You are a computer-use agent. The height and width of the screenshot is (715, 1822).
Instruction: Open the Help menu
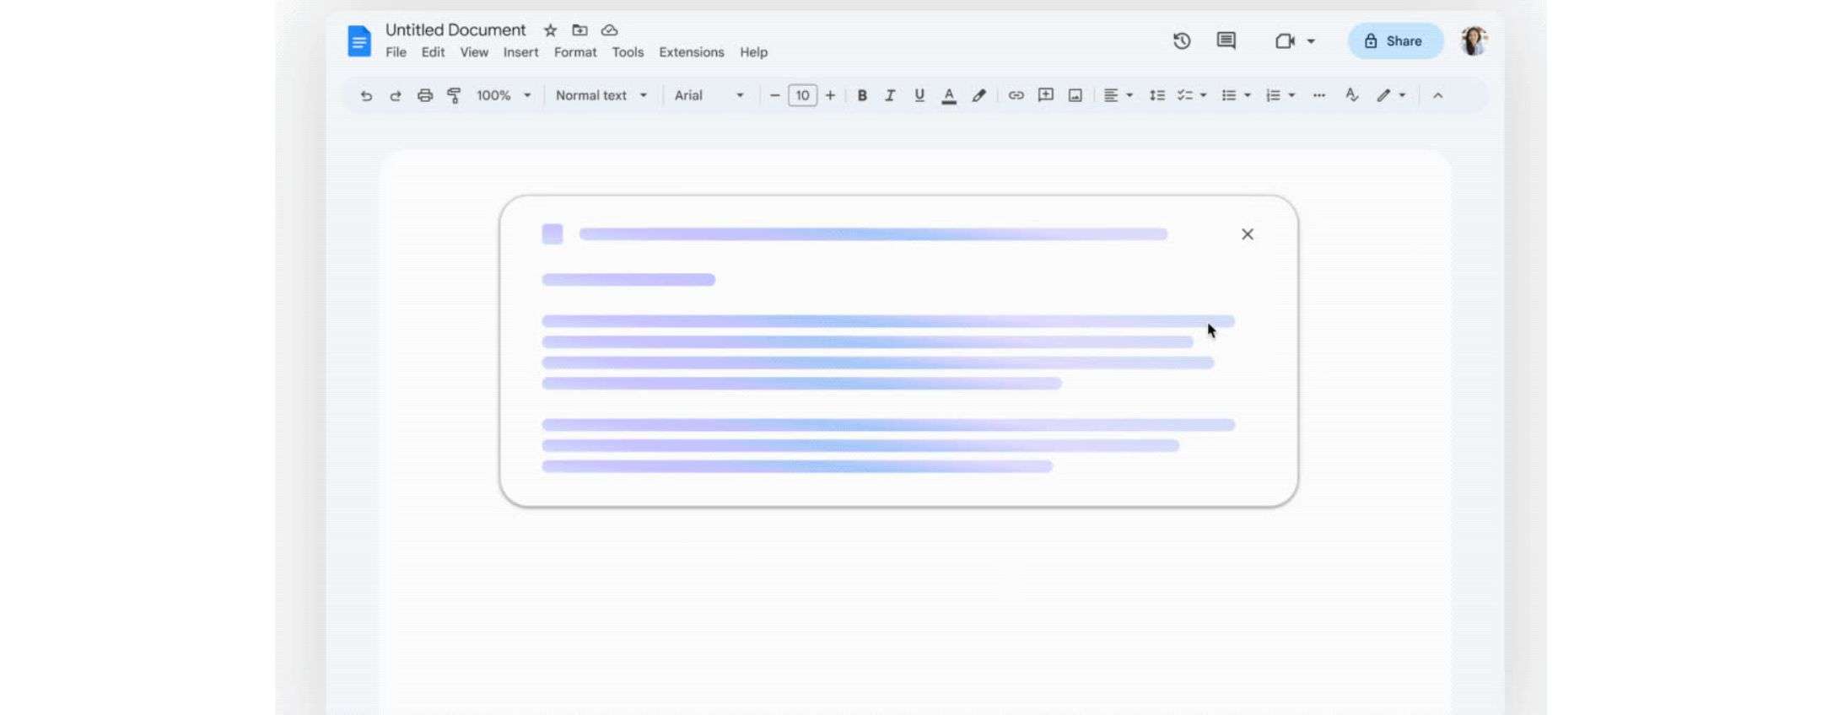754,52
